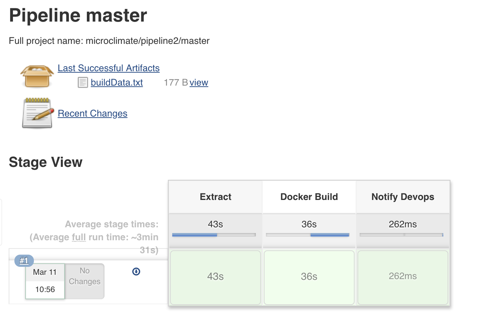This screenshot has height=328, width=480.
Task: Click the Recent Changes notepad icon
Action: 37,113
